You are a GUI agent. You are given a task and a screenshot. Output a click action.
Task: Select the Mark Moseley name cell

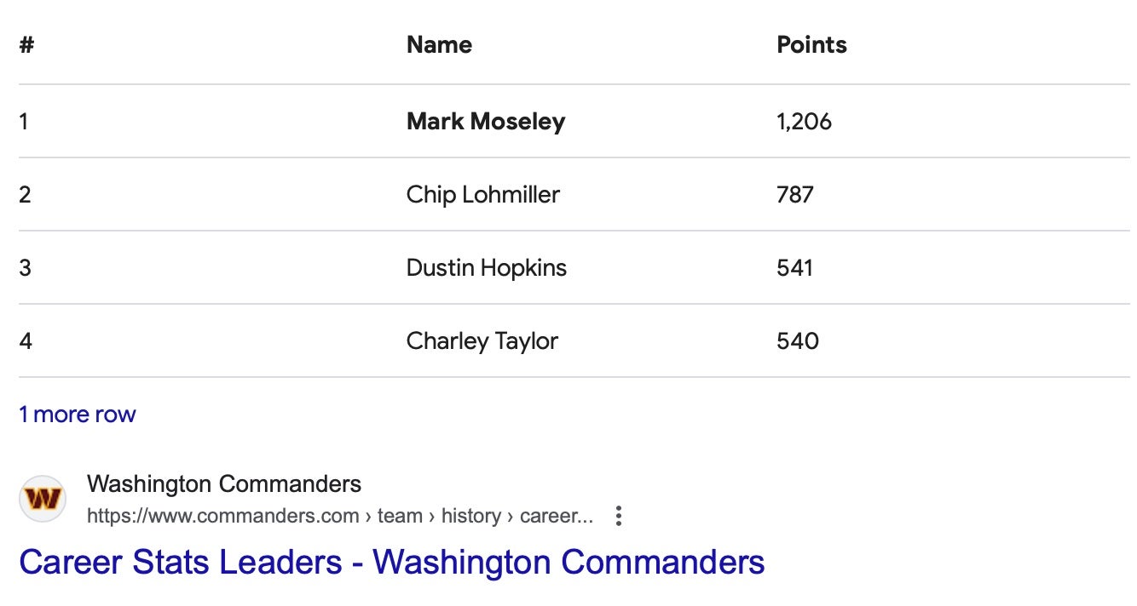point(486,122)
